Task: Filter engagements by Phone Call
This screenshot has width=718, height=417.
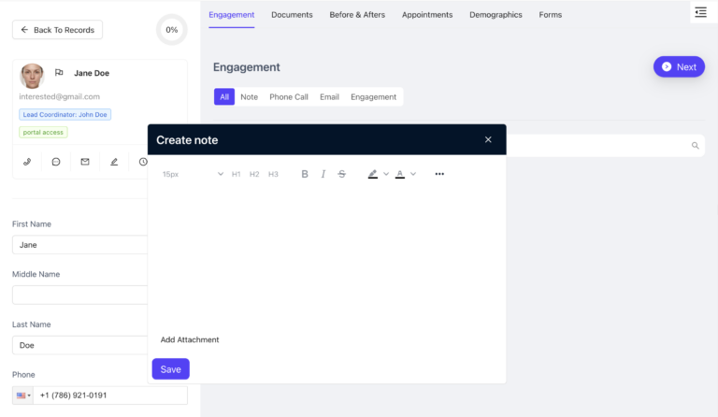Action: 289,96
